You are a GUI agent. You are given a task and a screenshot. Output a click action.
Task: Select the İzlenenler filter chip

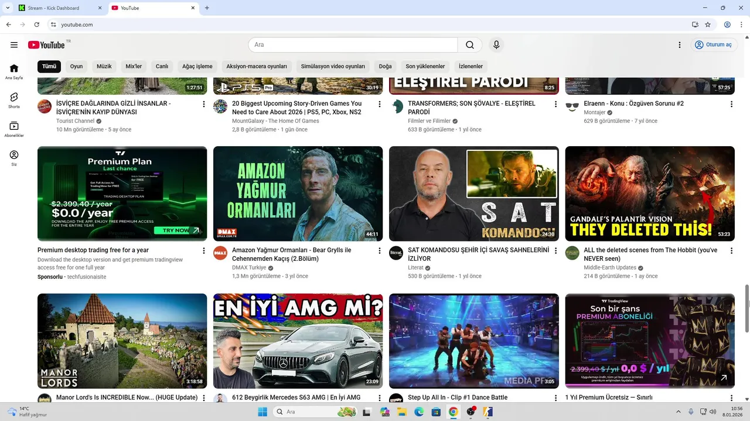(471, 66)
